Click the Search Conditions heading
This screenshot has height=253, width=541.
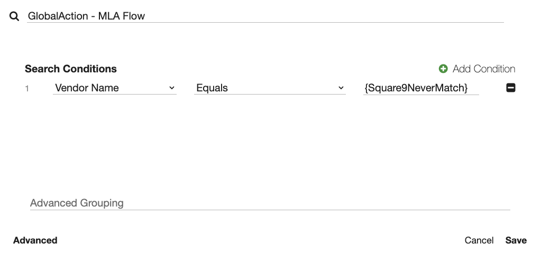point(71,69)
